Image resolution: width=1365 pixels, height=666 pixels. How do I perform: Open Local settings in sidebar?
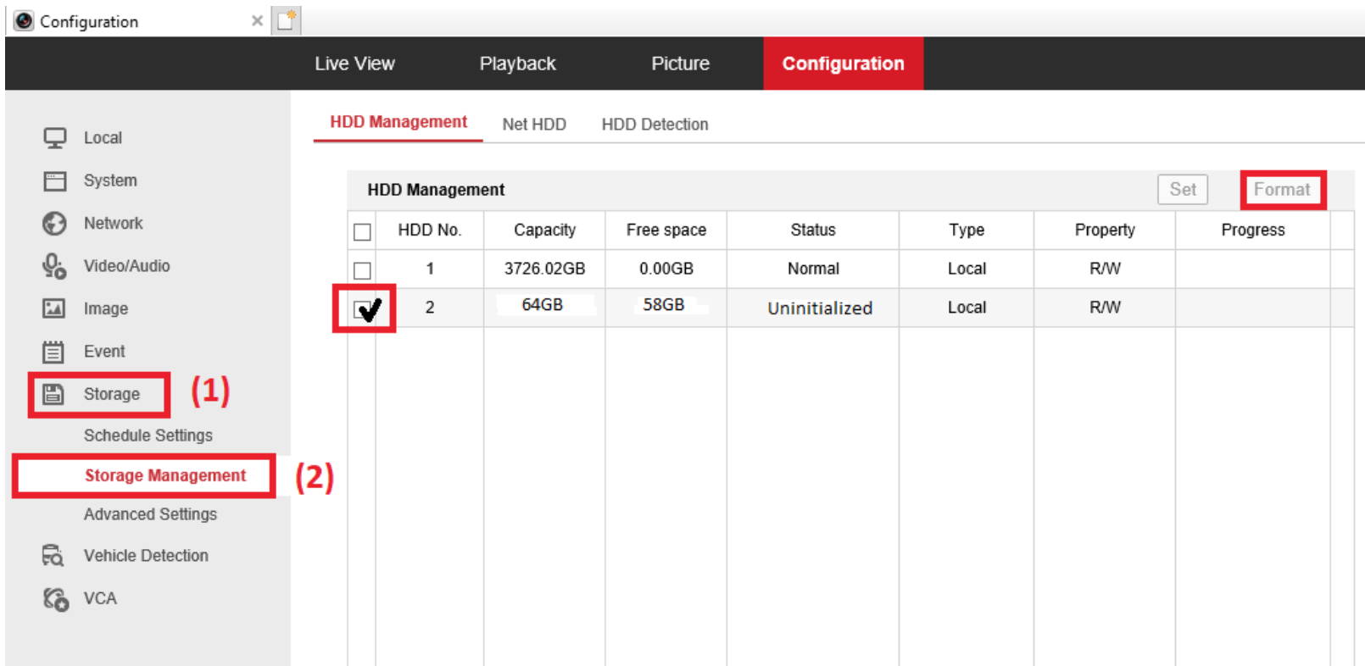tap(103, 138)
